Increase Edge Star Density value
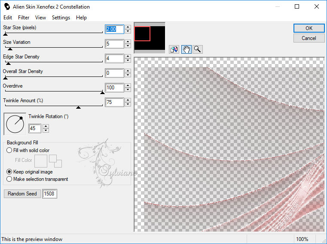Screen dimensions: 327x244 [128, 56]
